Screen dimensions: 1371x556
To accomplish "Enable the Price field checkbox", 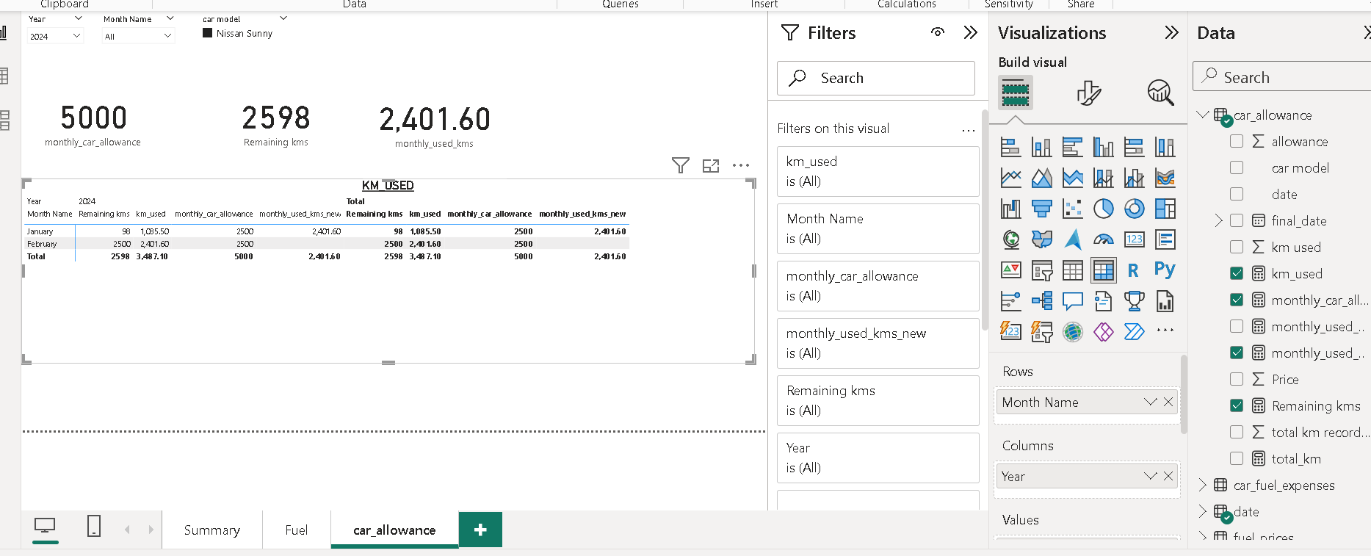I will 1237,379.
